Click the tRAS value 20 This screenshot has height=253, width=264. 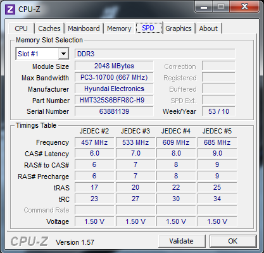click(x=135, y=187)
